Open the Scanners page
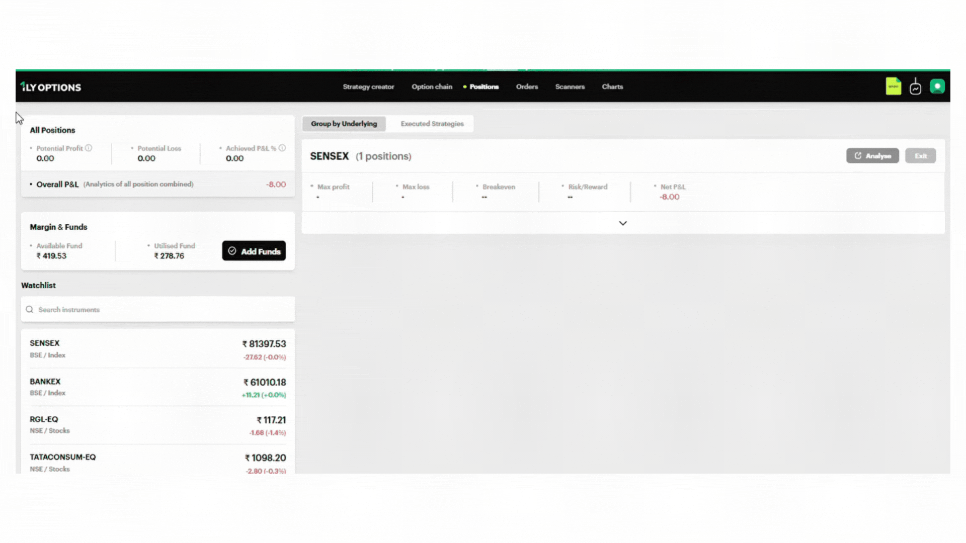This screenshot has height=543, width=966. coord(570,86)
